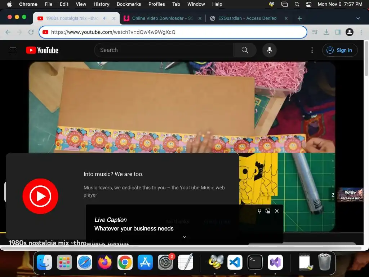Switch to Online Video Downloader tab

(163, 18)
